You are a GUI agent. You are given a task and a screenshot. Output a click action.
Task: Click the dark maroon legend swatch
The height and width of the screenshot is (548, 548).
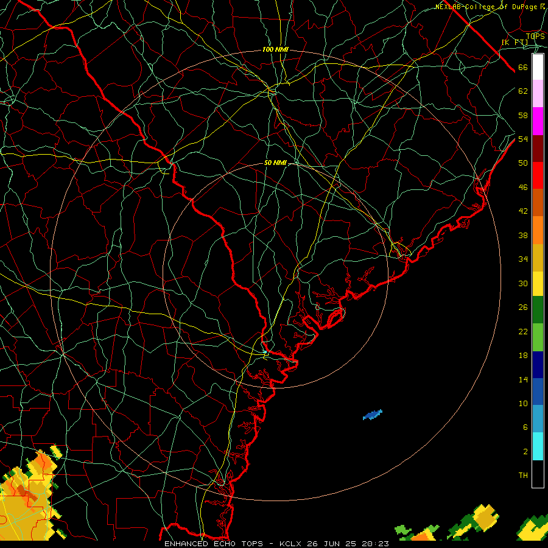click(538, 149)
